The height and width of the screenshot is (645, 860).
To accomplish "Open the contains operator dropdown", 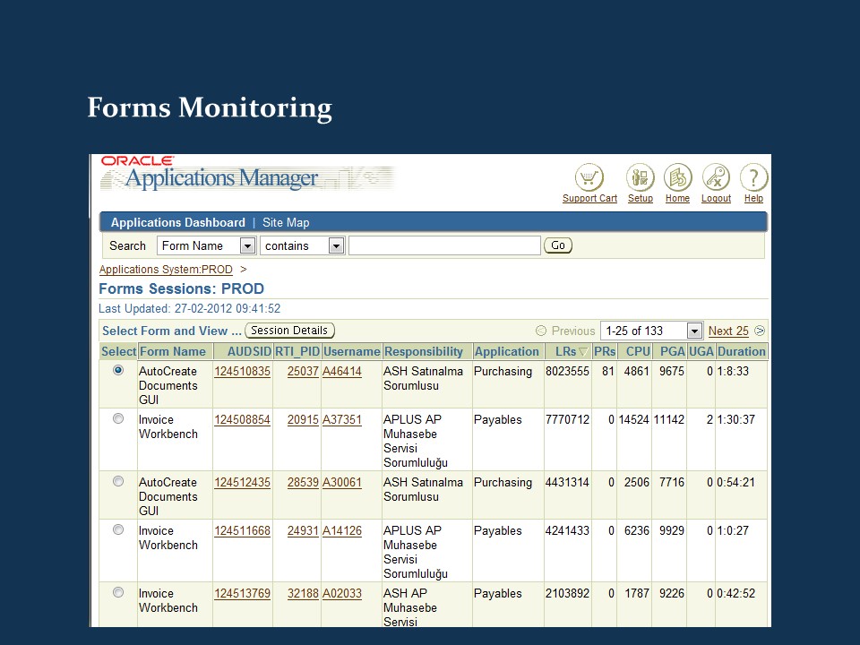I will pyautogui.click(x=336, y=245).
